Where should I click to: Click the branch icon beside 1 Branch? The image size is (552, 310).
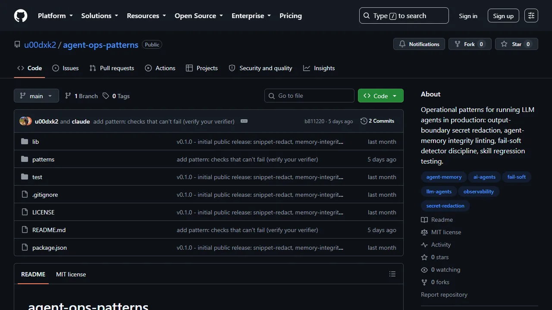pyautogui.click(x=68, y=96)
